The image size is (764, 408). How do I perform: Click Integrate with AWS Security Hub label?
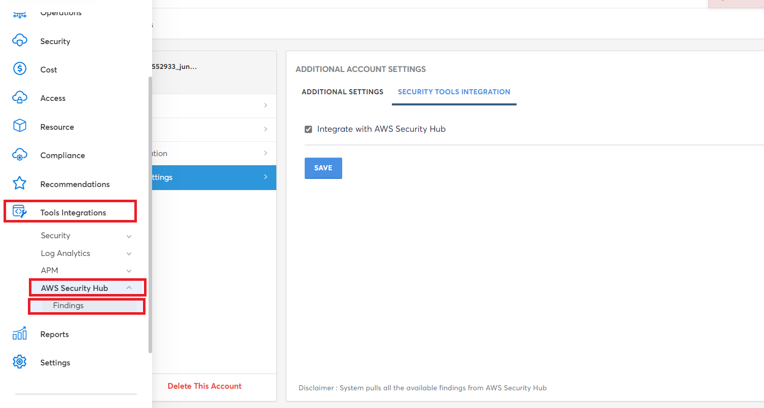coord(381,129)
